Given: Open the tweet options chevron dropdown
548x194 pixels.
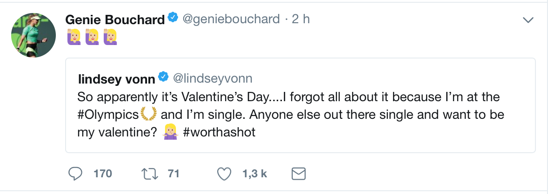Looking at the screenshot, I should pos(528,20).
